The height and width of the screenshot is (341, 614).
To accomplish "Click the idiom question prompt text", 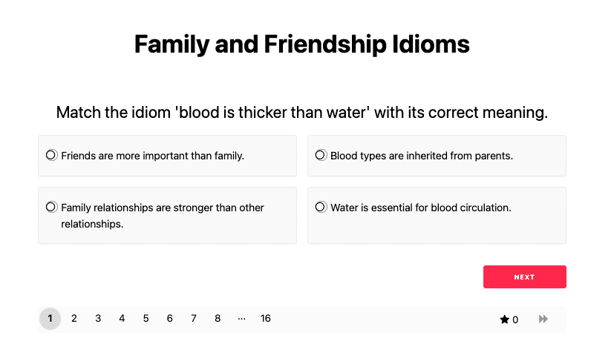I will click(x=302, y=113).
